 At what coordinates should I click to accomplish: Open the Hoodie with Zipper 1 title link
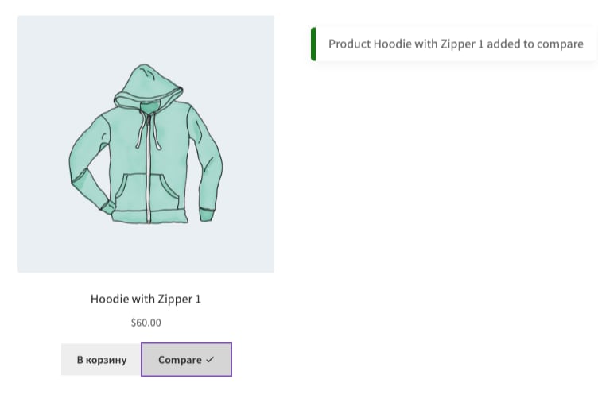coord(146,300)
